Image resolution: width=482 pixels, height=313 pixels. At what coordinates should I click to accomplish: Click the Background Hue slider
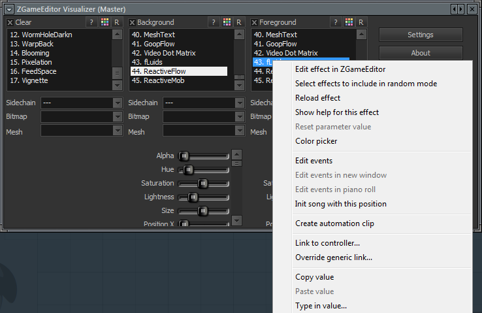click(204, 170)
